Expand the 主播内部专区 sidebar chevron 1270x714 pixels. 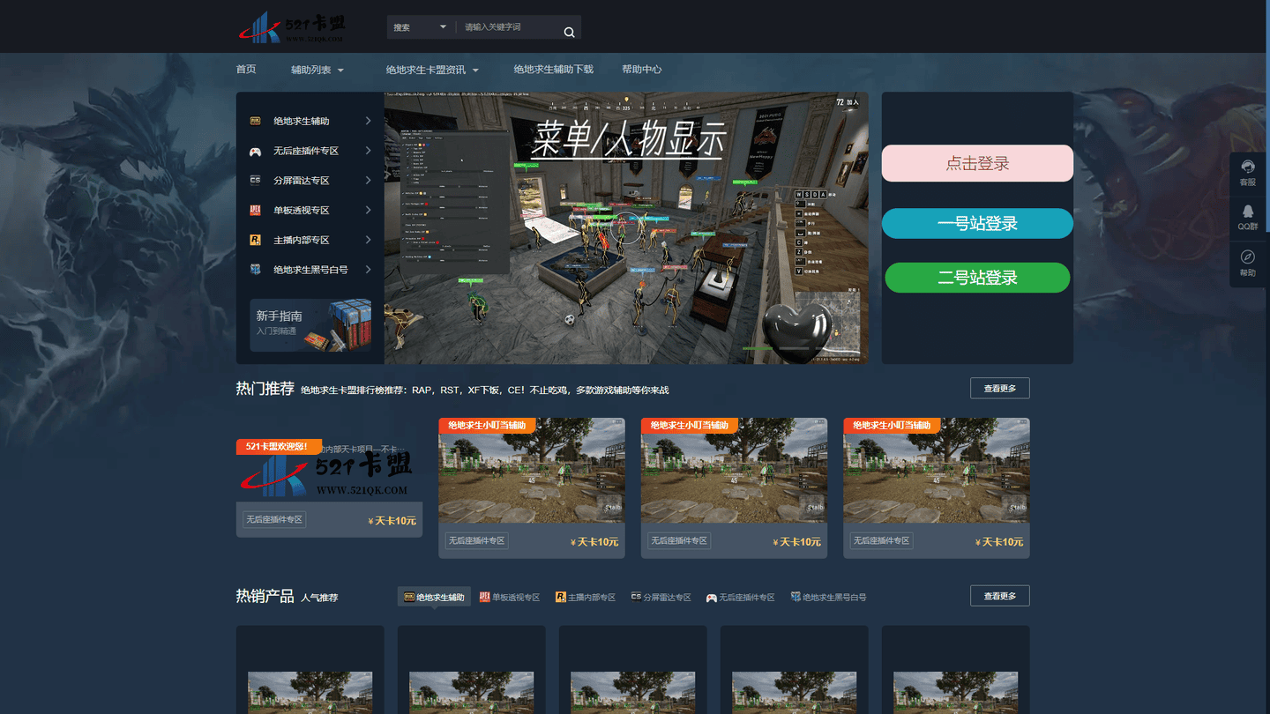point(369,240)
